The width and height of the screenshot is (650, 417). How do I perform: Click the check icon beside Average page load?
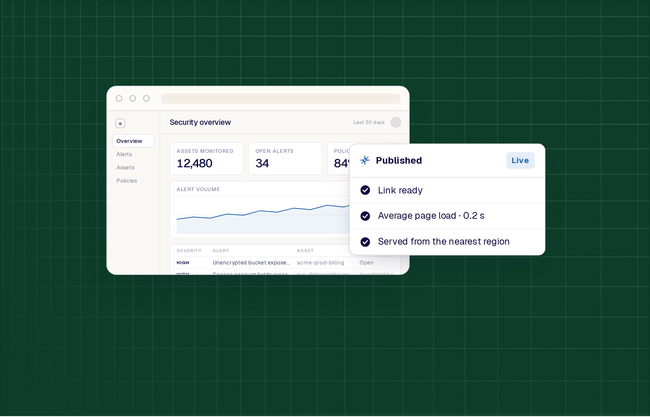(x=365, y=216)
